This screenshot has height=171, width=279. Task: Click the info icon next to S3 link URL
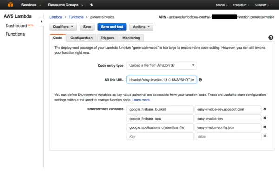coord(200,80)
